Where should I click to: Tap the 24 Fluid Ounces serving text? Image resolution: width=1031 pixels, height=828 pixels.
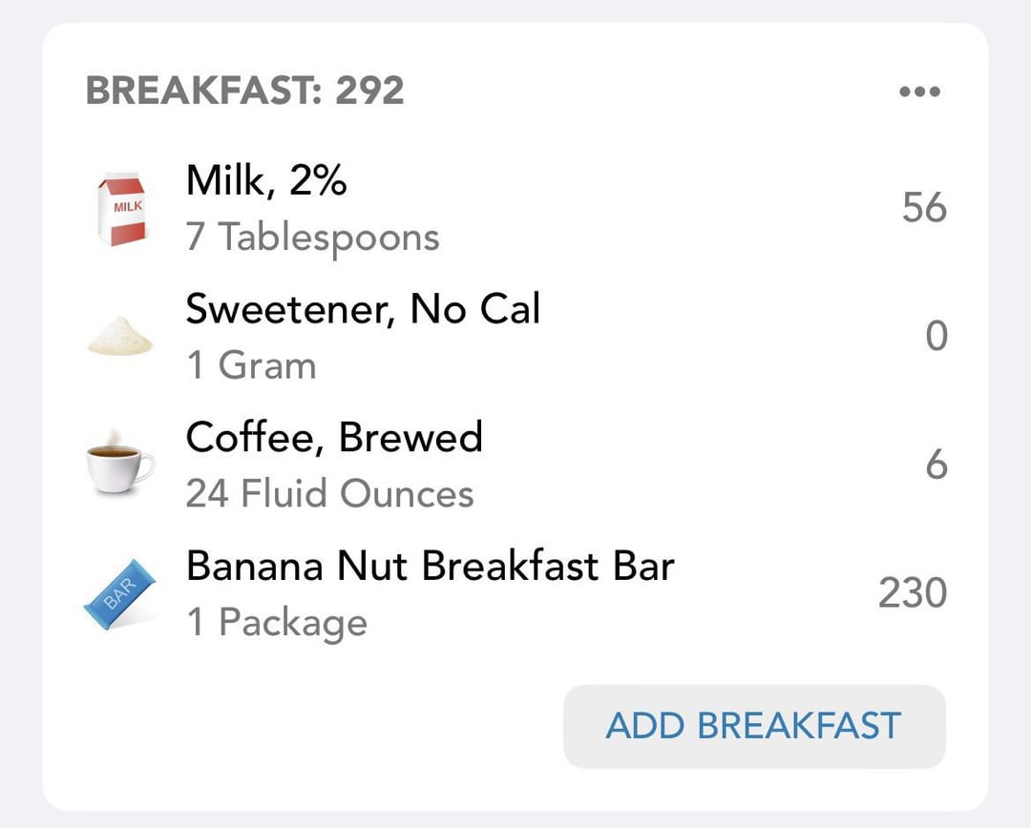pos(329,493)
